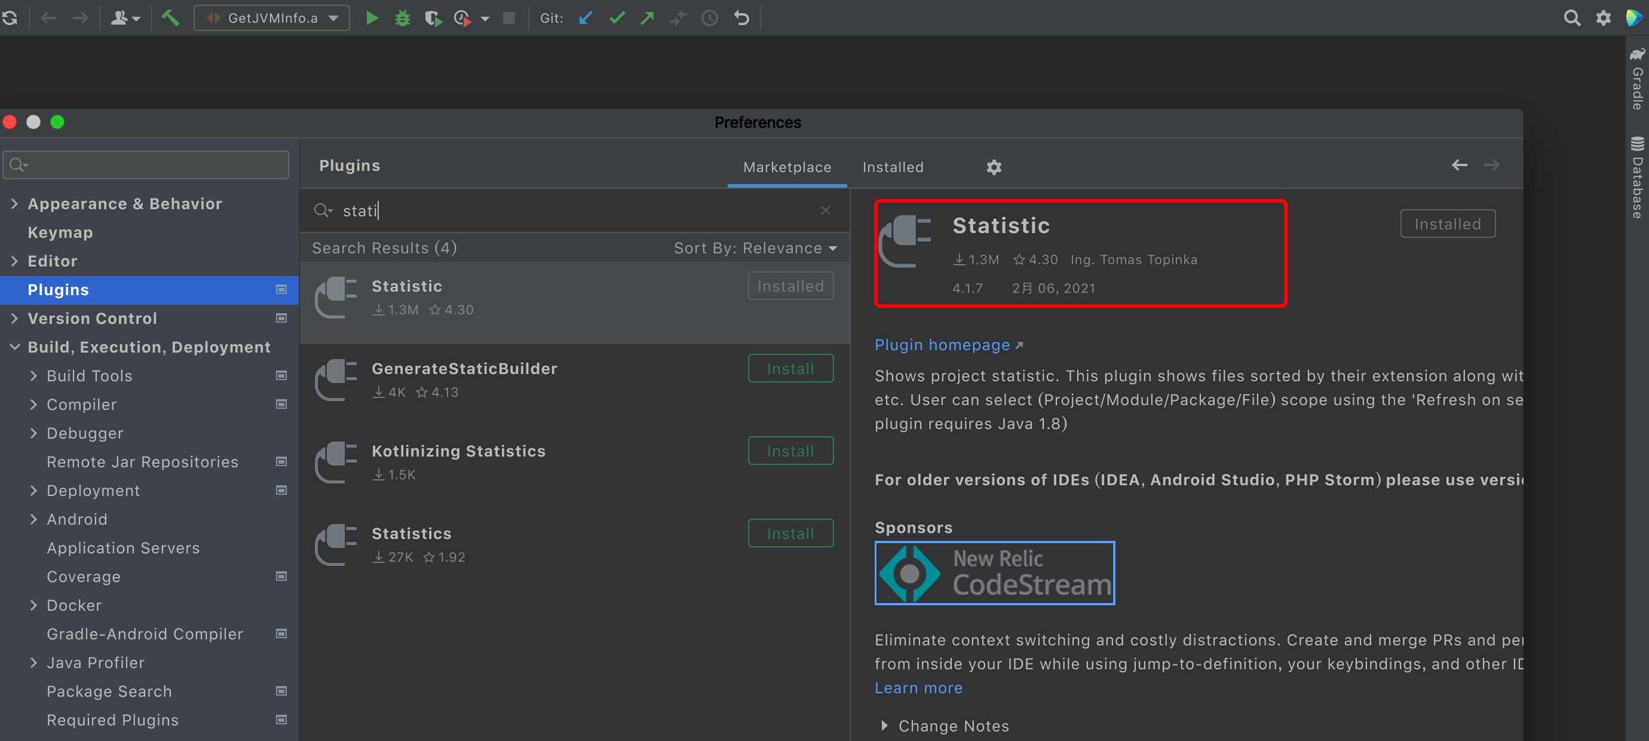The image size is (1649, 741).
Task: Click the Debug bug icon
Action: (x=402, y=18)
